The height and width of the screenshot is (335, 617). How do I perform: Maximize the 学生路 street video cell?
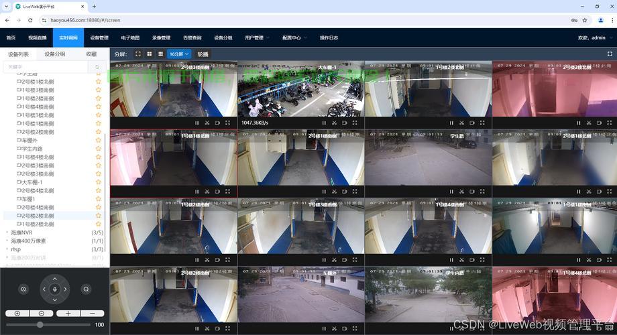[x=482, y=192]
